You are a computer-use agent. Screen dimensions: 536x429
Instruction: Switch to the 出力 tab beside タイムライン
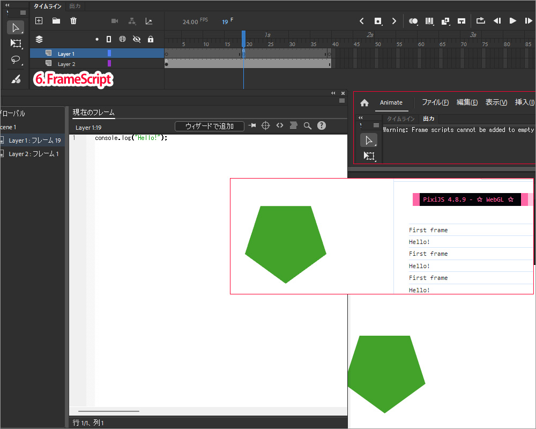click(75, 6)
